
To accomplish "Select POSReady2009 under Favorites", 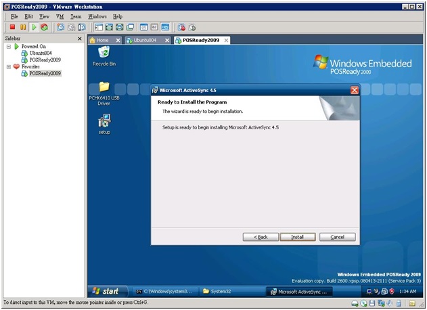I will 45,73.
